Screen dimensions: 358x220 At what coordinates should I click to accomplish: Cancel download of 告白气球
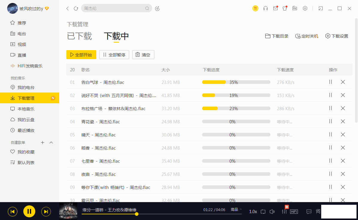pos(343,82)
